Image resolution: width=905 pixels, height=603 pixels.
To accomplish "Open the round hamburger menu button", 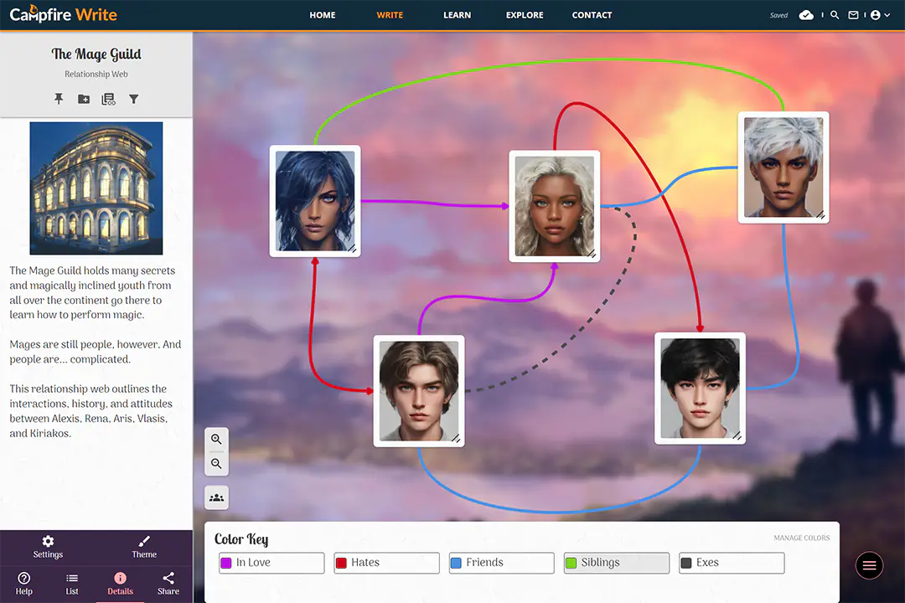I will point(869,566).
